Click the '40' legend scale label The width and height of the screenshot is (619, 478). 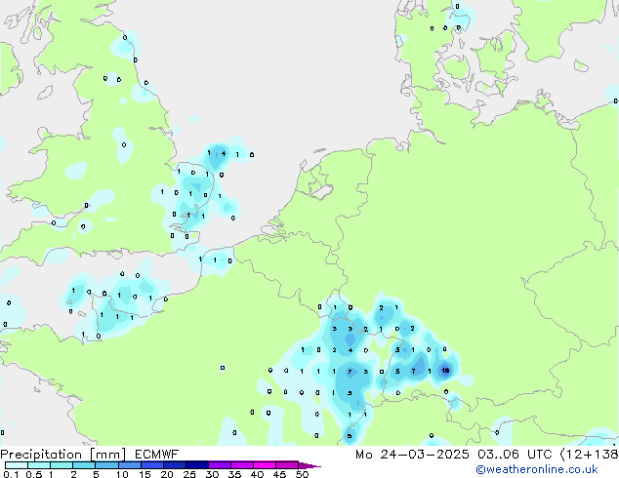257,474
